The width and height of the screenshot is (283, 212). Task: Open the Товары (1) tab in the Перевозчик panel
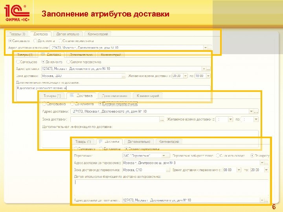[83, 142]
